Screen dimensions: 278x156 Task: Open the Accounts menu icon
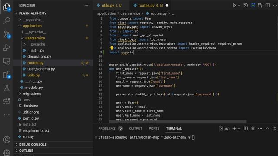tap(7, 140)
